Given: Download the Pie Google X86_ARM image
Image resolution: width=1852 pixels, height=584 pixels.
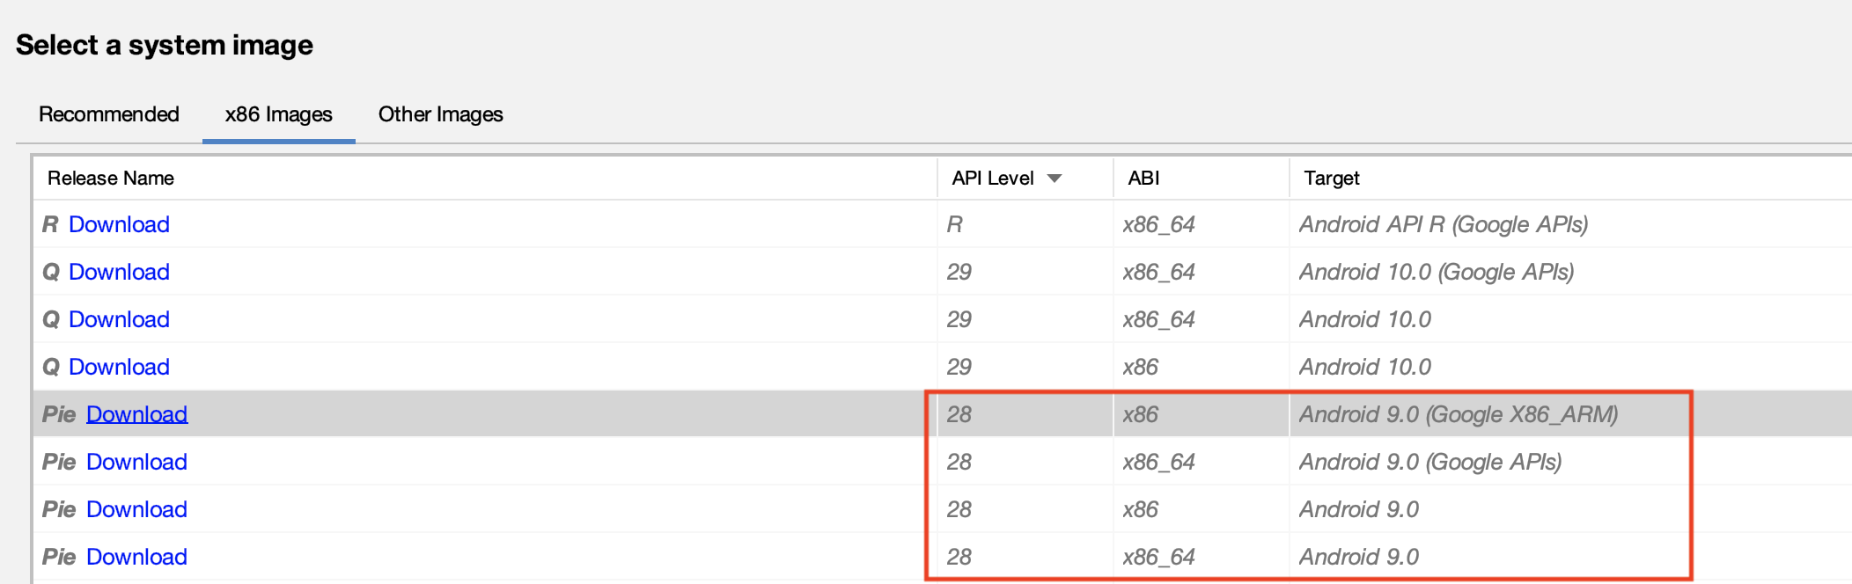Looking at the screenshot, I should (x=137, y=414).
